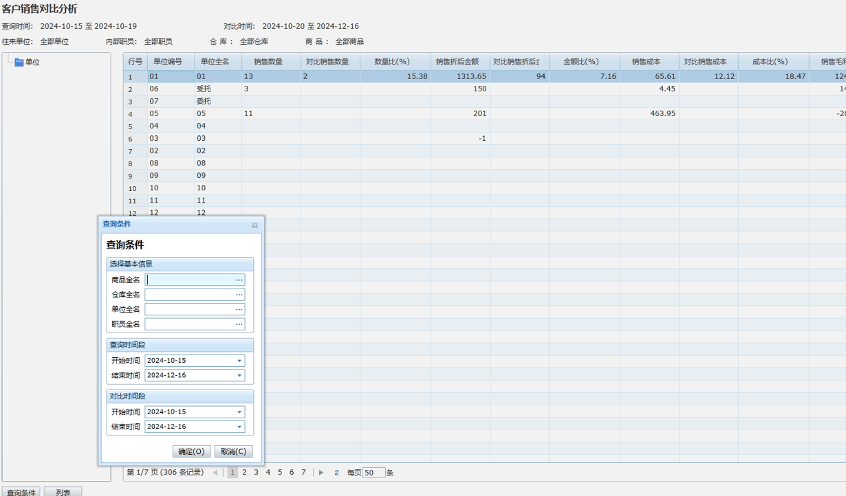This screenshot has width=846, height=496.
Task: Click the 查询条件 button at bottom left
Action: 21,492
